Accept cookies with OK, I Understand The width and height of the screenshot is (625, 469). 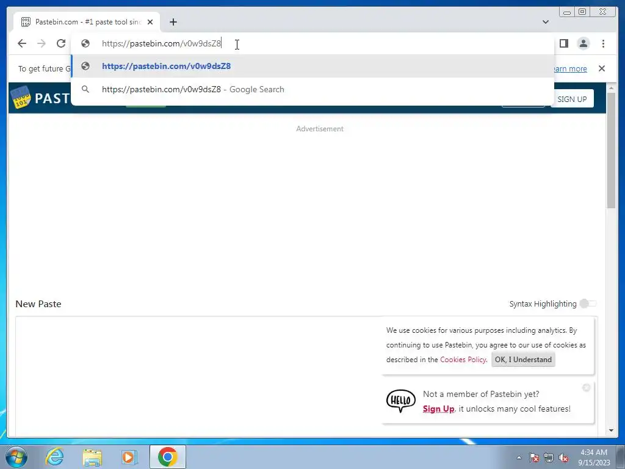click(x=523, y=359)
